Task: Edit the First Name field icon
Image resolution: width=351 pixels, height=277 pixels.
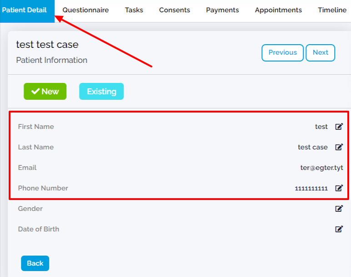Action: [339, 127]
